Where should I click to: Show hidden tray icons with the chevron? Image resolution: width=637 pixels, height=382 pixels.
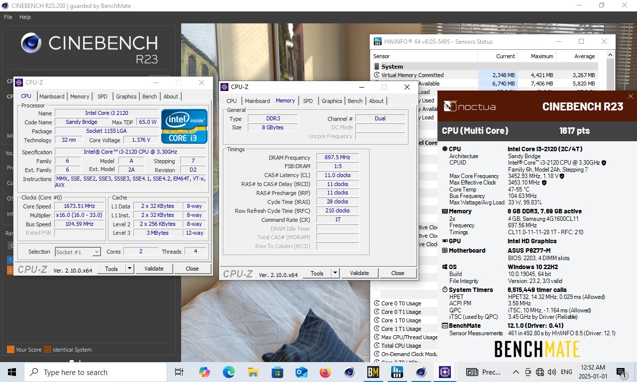coord(516,372)
